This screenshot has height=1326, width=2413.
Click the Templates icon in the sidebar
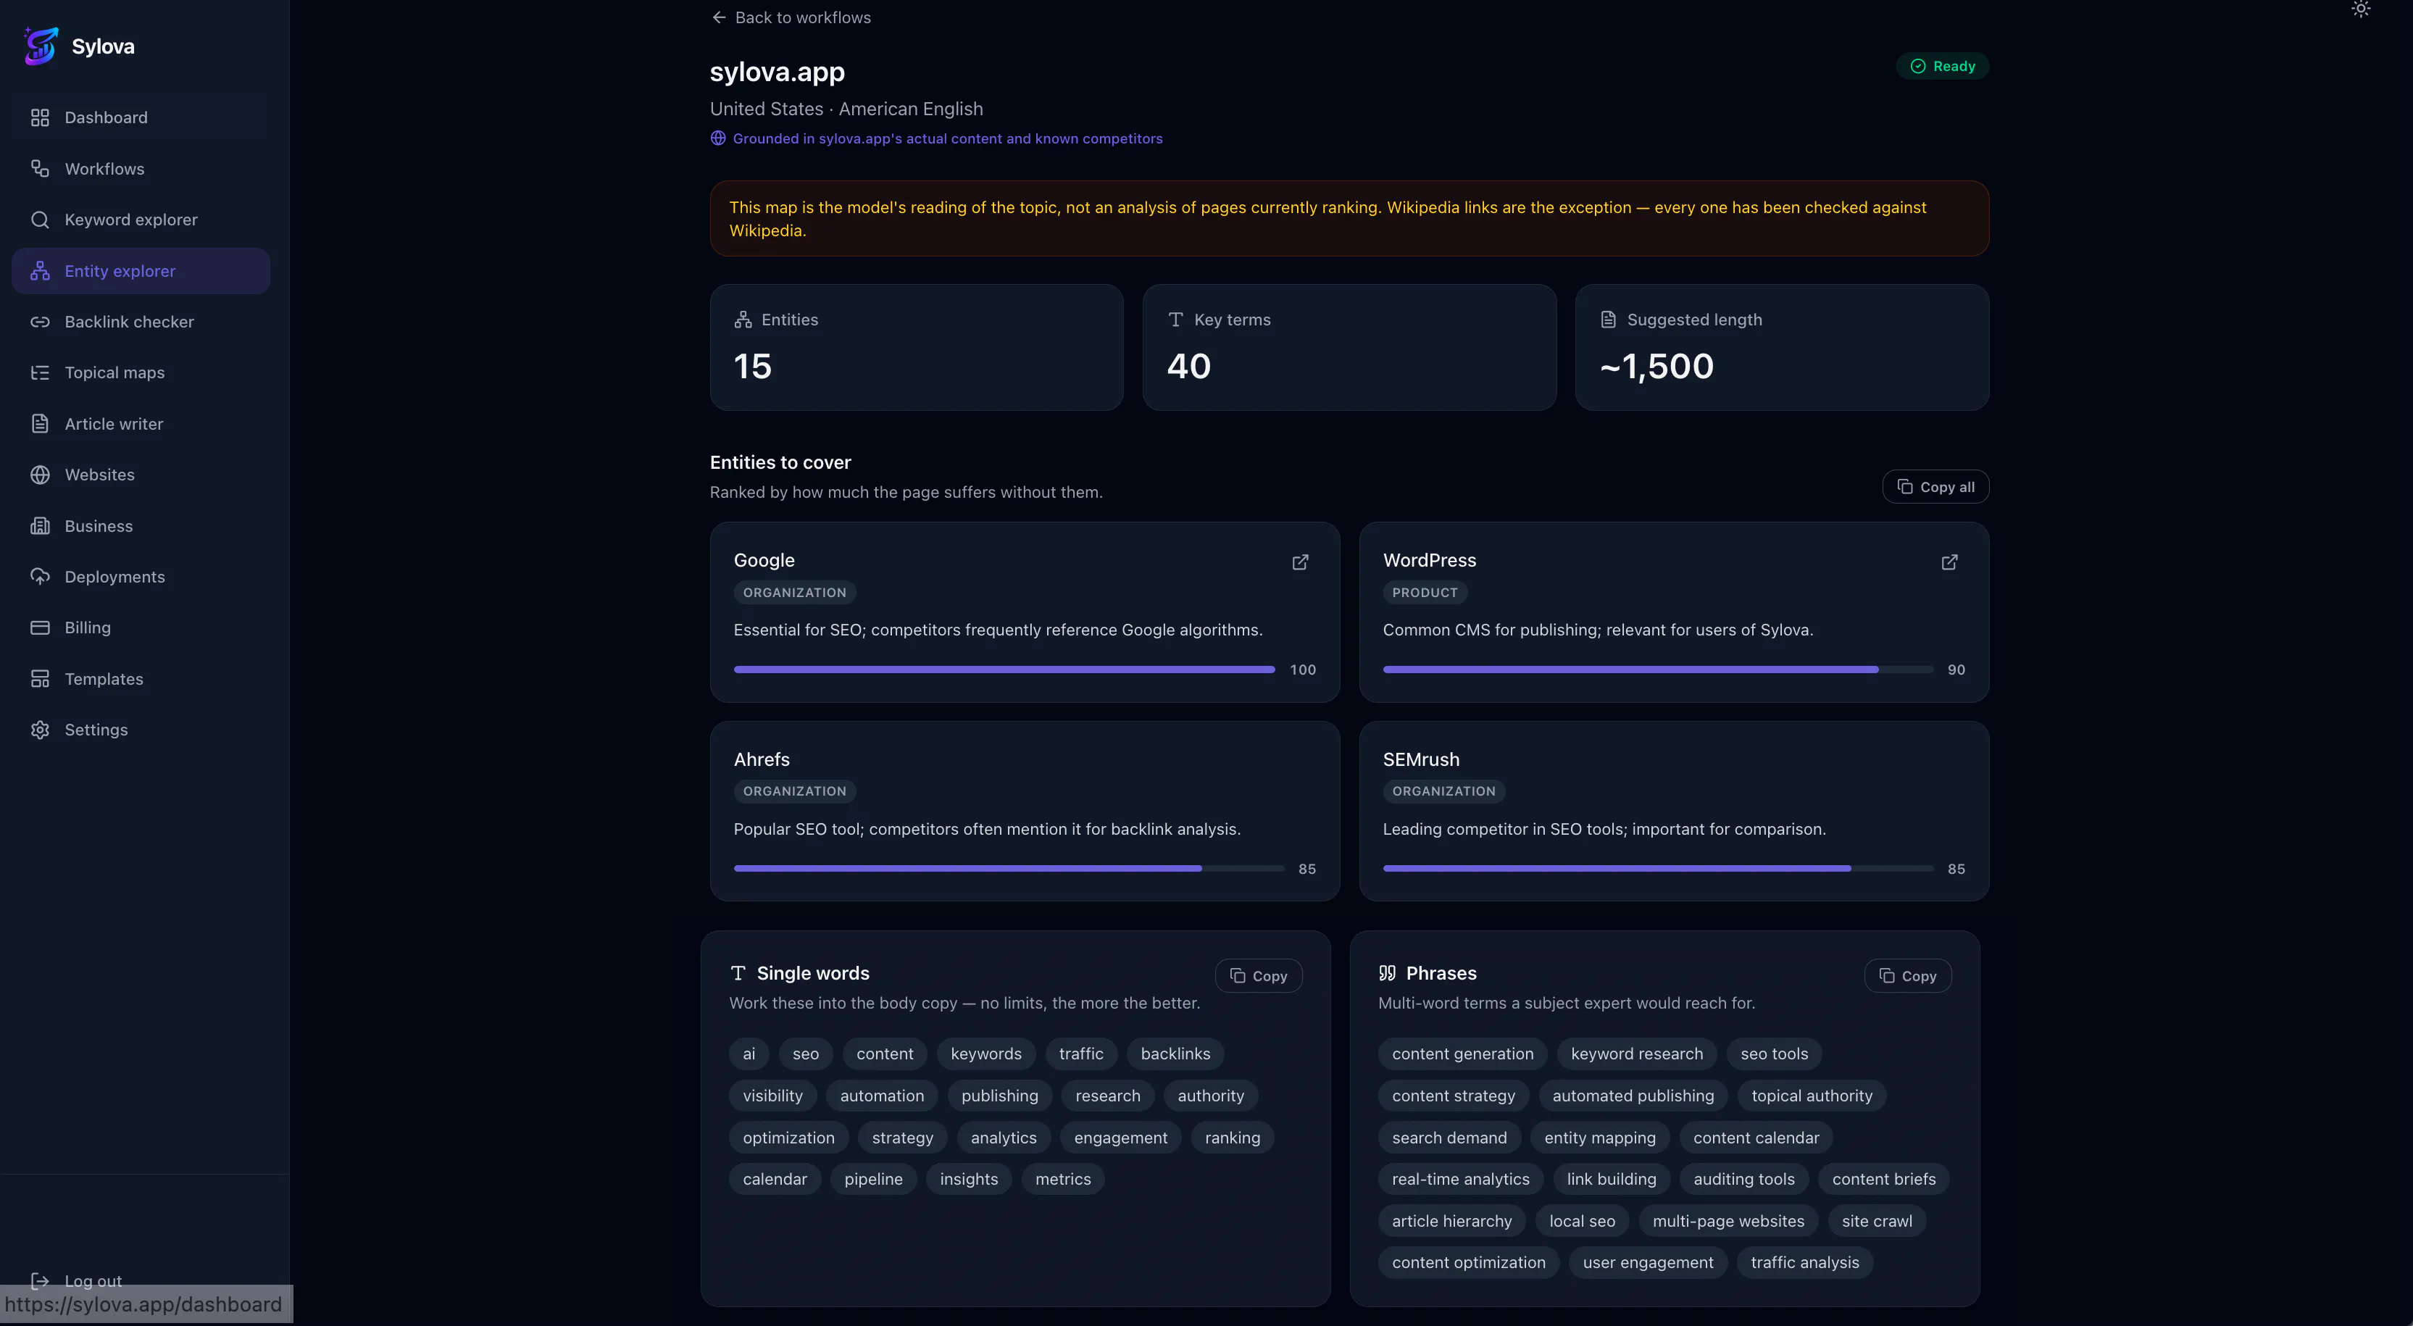39,679
